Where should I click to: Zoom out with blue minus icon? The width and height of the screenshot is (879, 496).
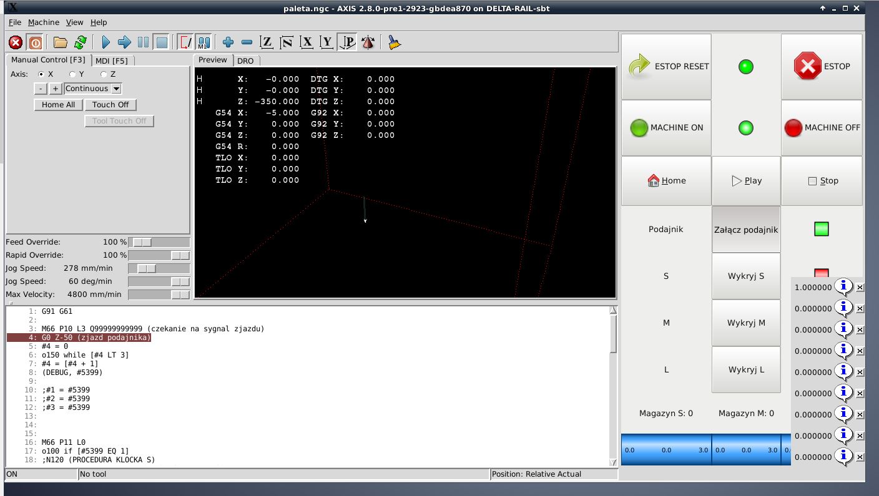(247, 42)
